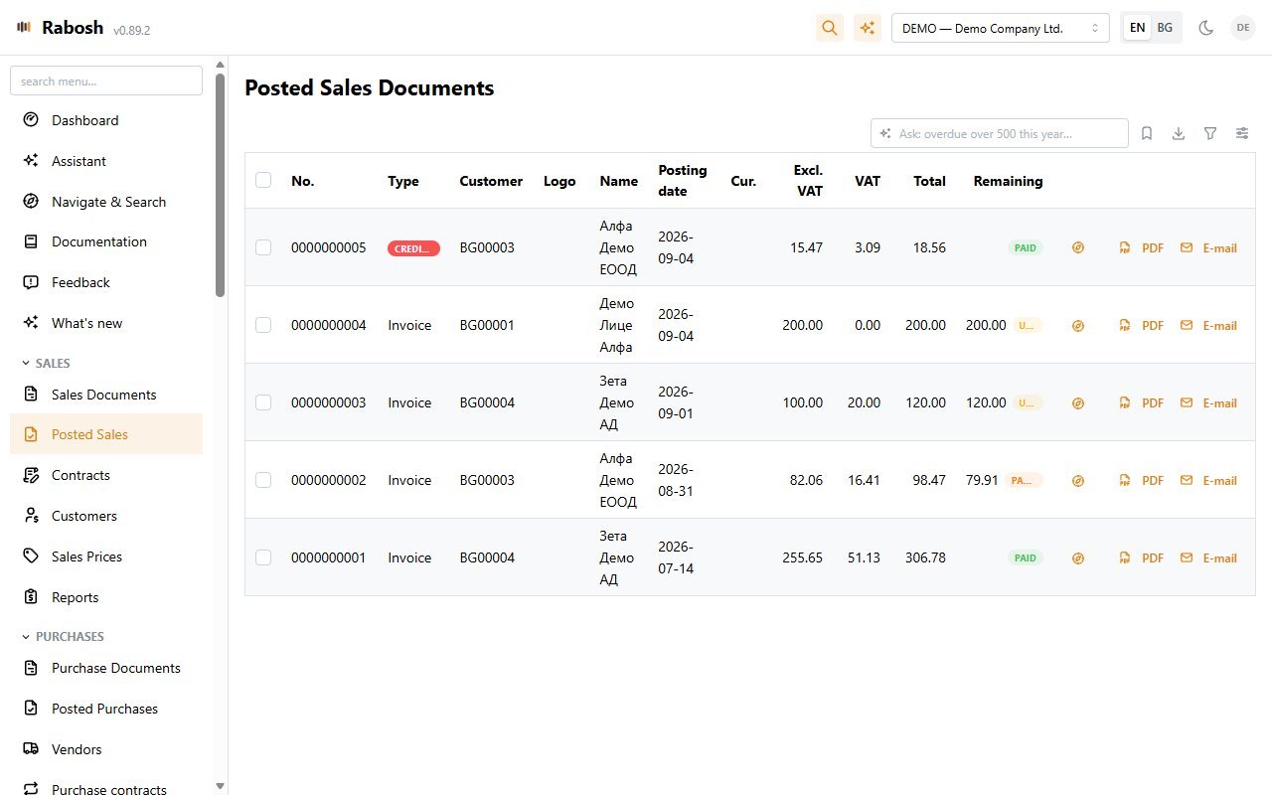
Task: Sort by Total column header
Action: (930, 181)
